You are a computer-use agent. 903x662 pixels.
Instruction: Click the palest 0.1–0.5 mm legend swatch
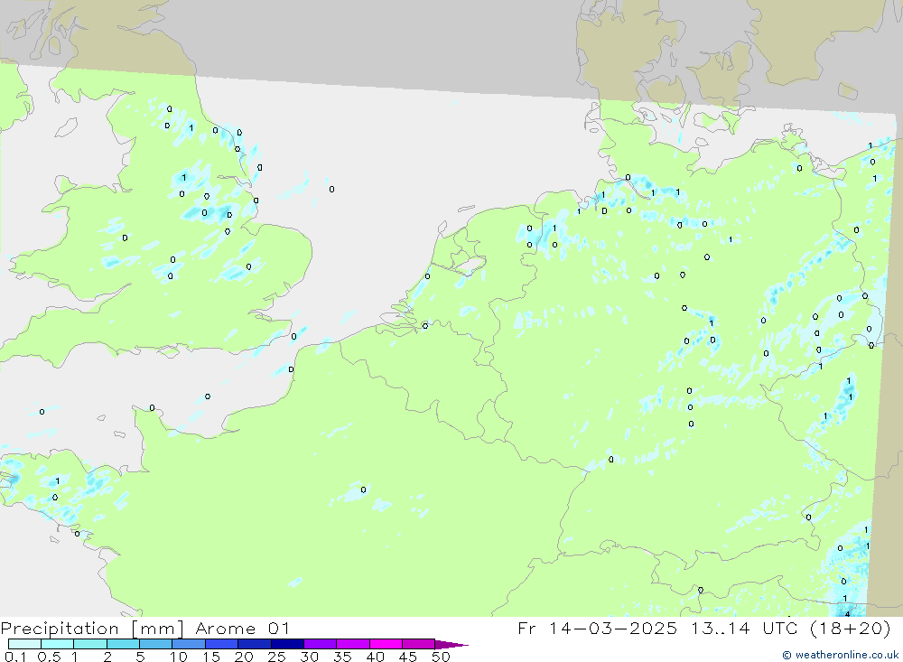[x=24, y=644]
